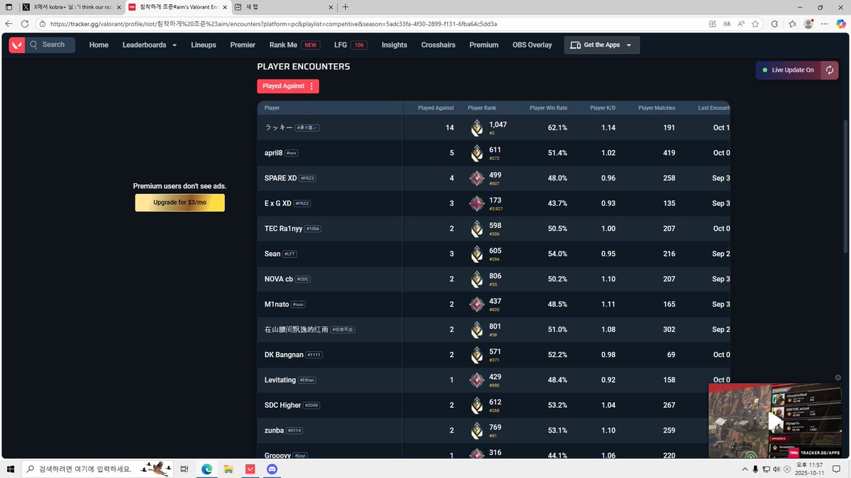Expand the Leaderboards dropdown

tap(150, 45)
